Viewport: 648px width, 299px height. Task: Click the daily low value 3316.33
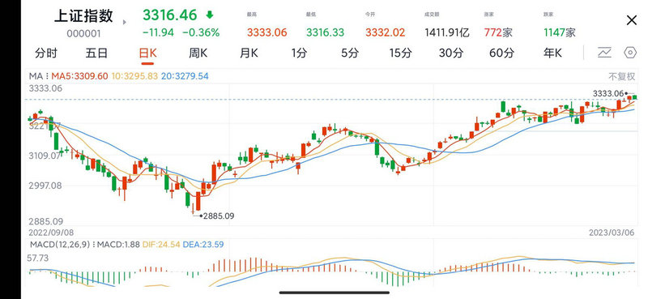tap(326, 32)
